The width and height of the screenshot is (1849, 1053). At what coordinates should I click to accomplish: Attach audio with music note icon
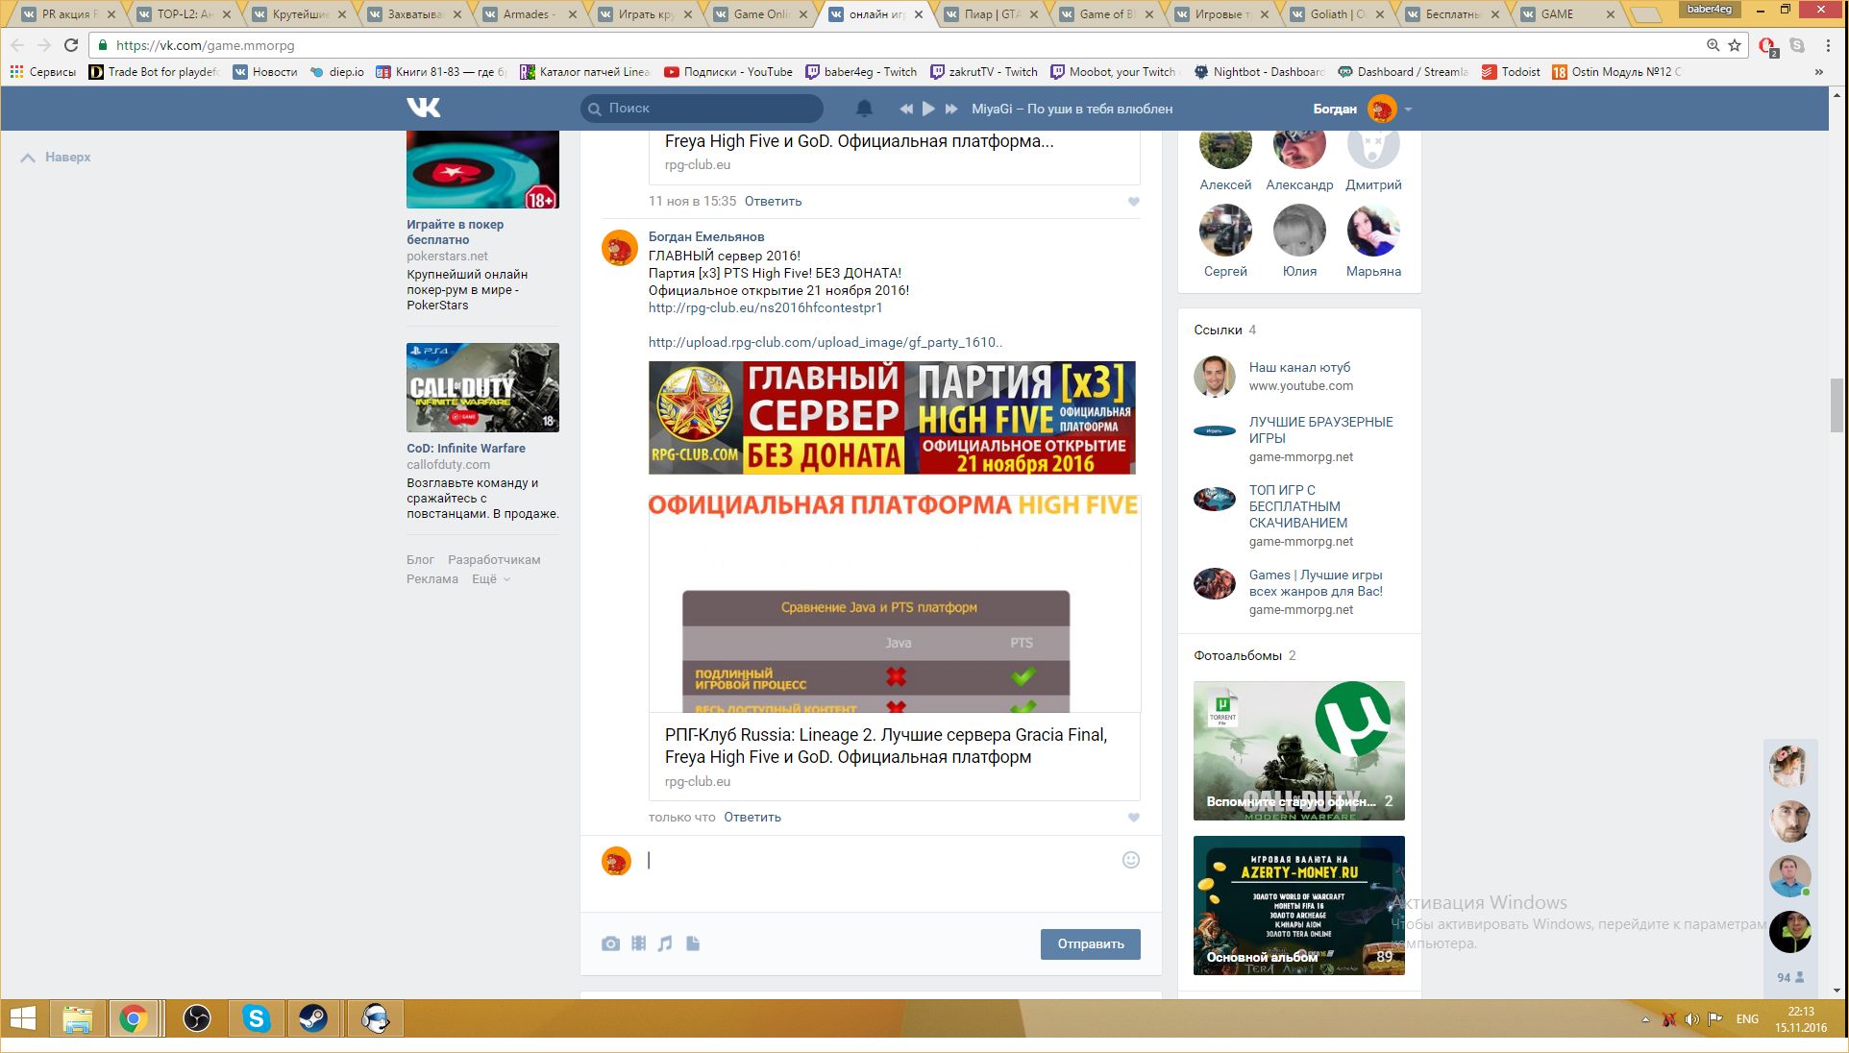coord(665,943)
